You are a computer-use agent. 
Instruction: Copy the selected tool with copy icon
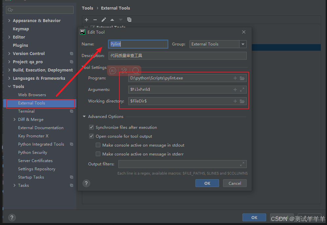(x=129, y=20)
